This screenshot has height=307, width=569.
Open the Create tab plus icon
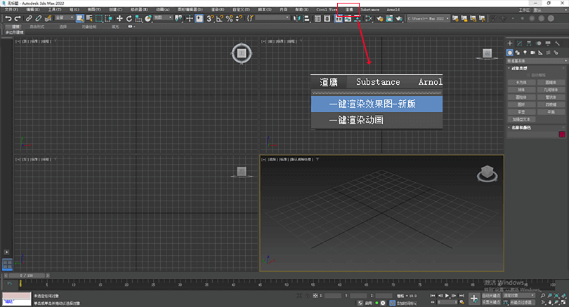pyautogui.click(x=511, y=43)
